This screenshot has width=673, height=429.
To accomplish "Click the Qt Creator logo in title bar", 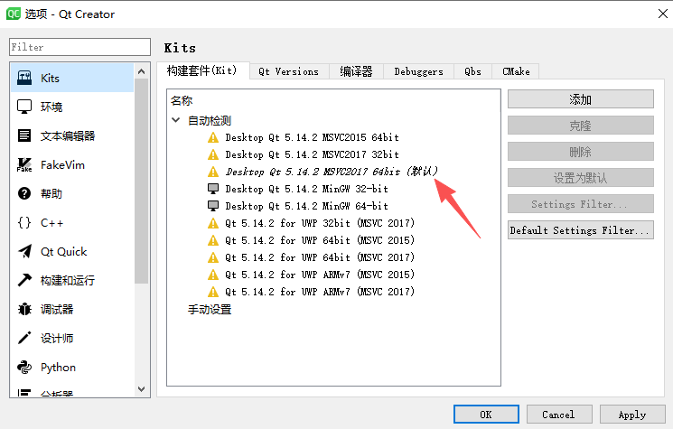I will coord(14,14).
